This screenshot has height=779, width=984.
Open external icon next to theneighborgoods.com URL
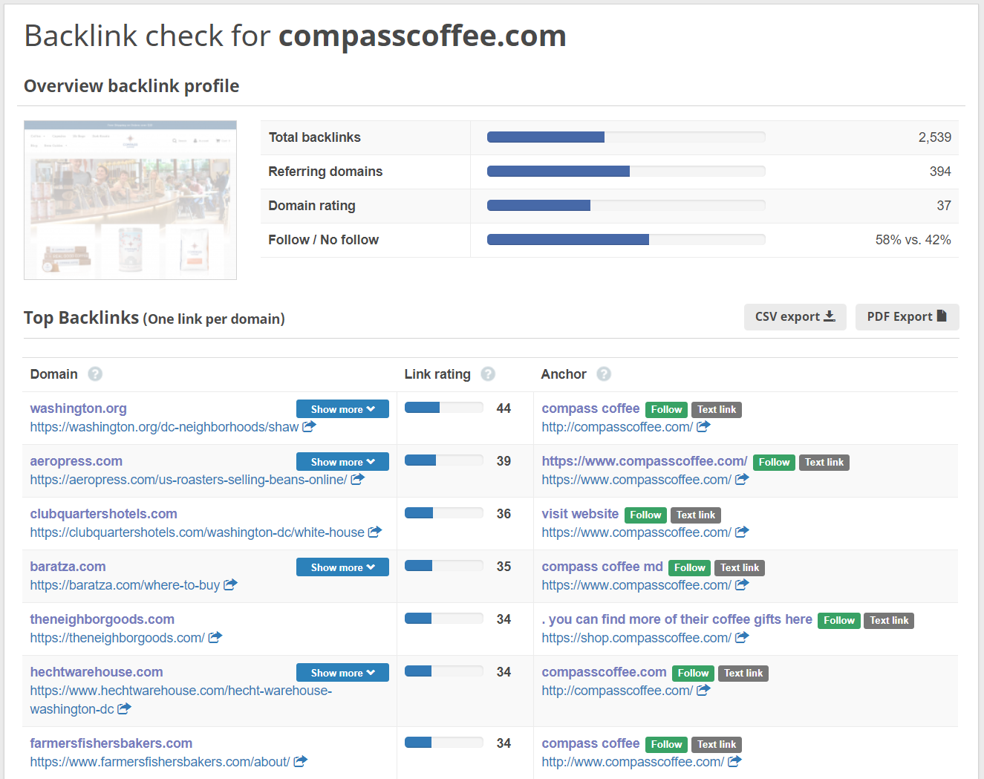click(x=215, y=637)
